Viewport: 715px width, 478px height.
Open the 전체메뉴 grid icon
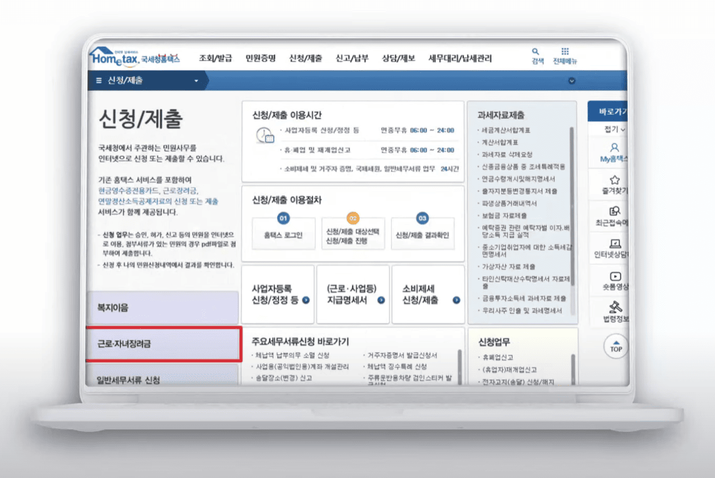[564, 51]
